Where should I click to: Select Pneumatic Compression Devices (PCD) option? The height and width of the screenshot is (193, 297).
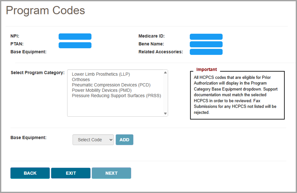[111, 85]
